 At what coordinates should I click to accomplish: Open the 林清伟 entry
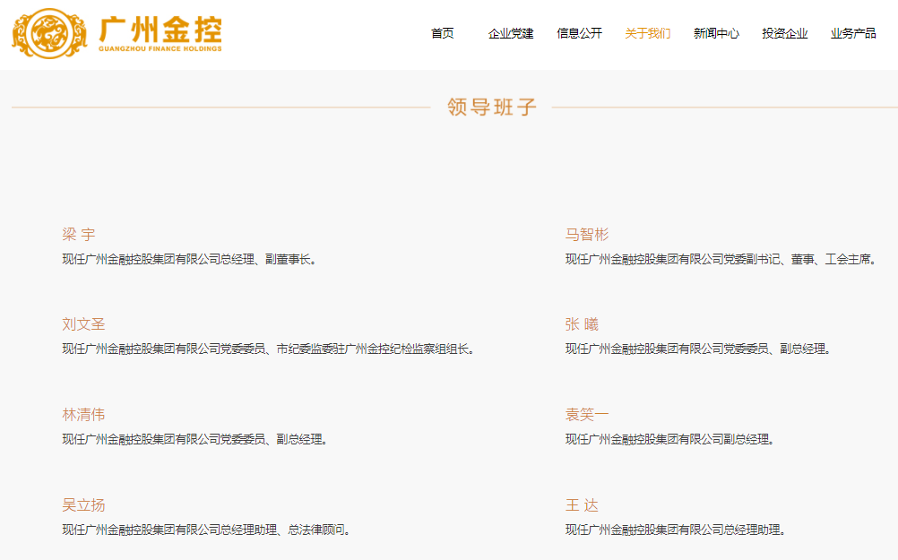pos(83,415)
